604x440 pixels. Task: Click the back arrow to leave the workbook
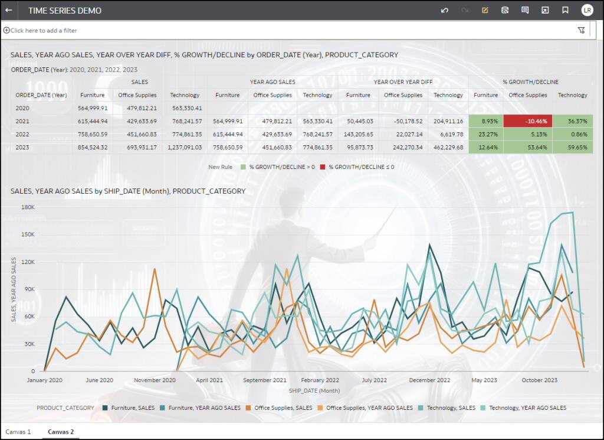(x=9, y=10)
